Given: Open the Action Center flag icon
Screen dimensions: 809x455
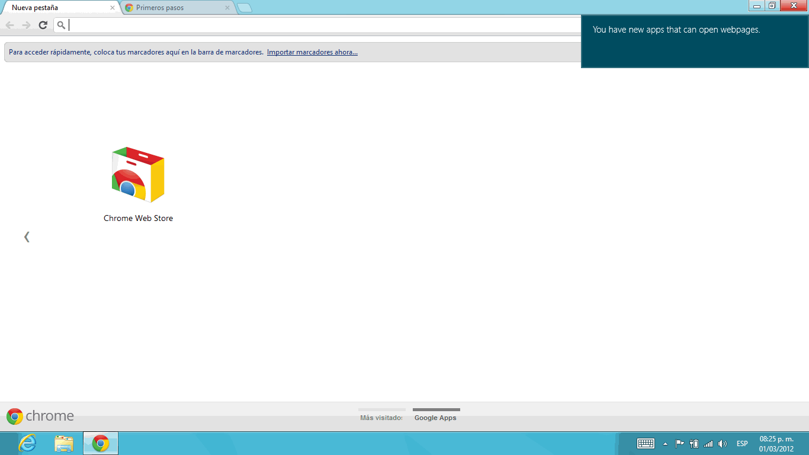Looking at the screenshot, I should (x=679, y=444).
